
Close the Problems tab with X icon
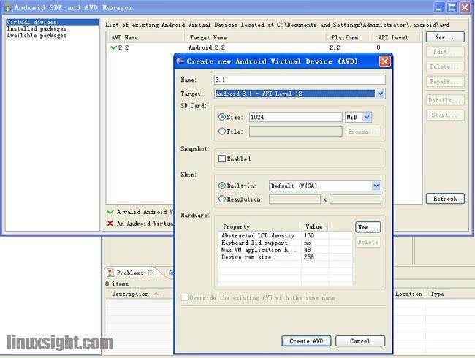[x=151, y=273]
